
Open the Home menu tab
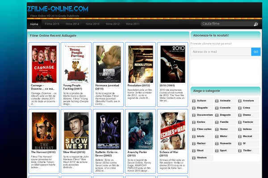tap(34, 24)
